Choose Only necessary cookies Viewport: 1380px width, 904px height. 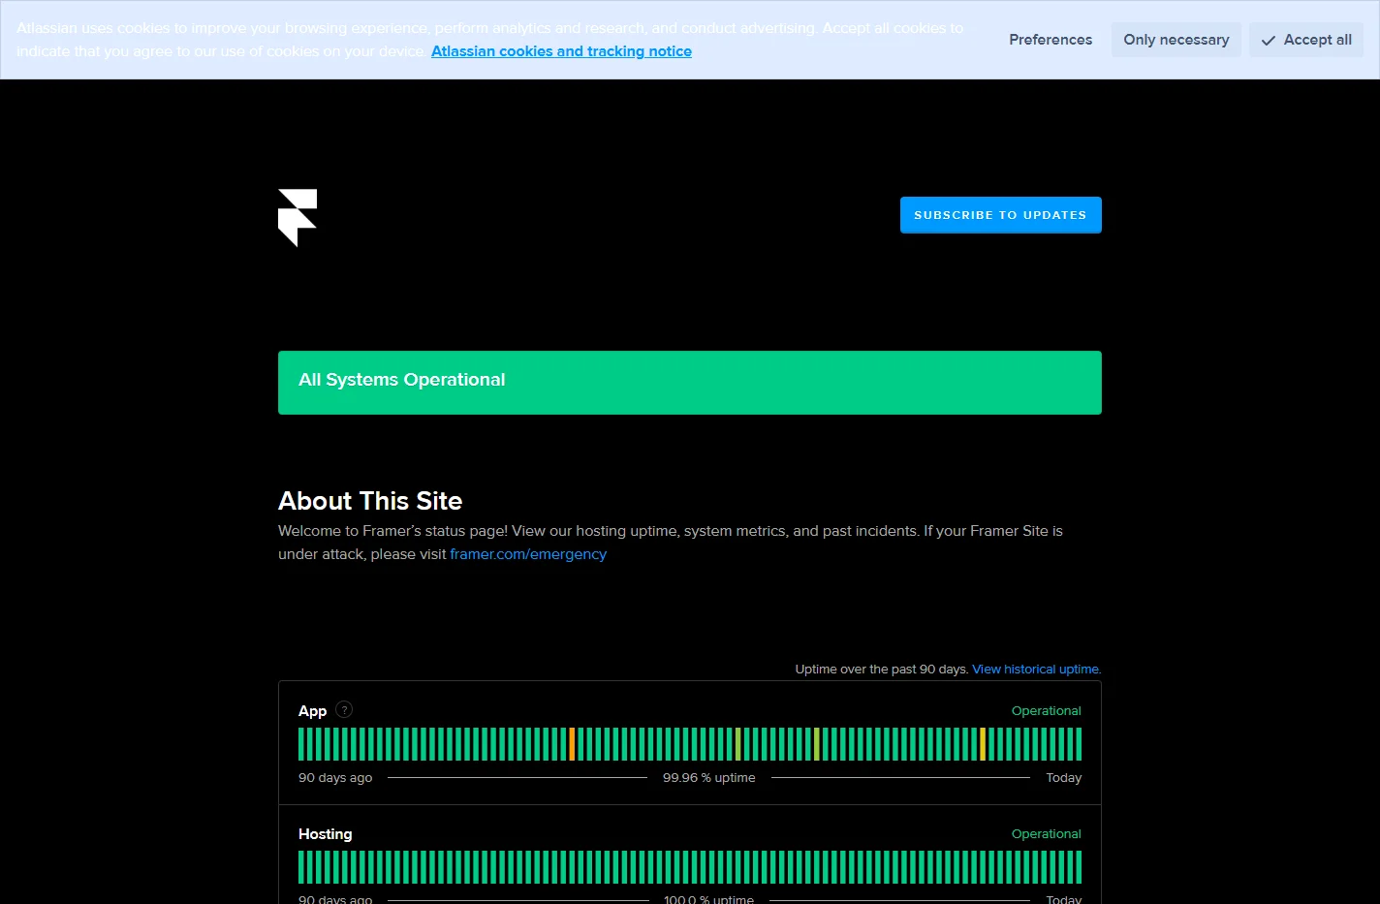coord(1176,40)
